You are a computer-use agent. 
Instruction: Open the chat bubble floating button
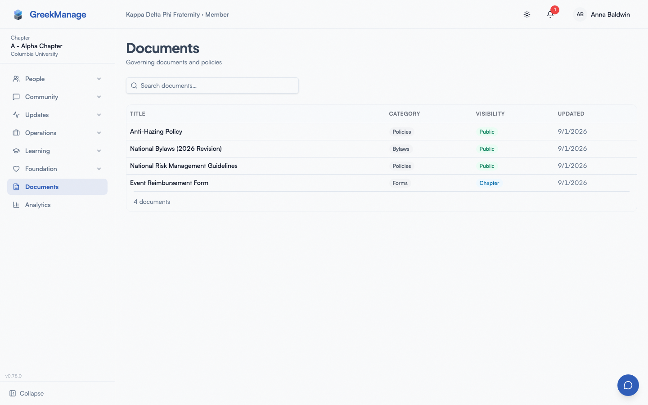[x=628, y=385]
